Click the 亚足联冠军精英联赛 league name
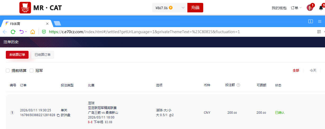Screen dimensions: 325x129 [102, 108]
